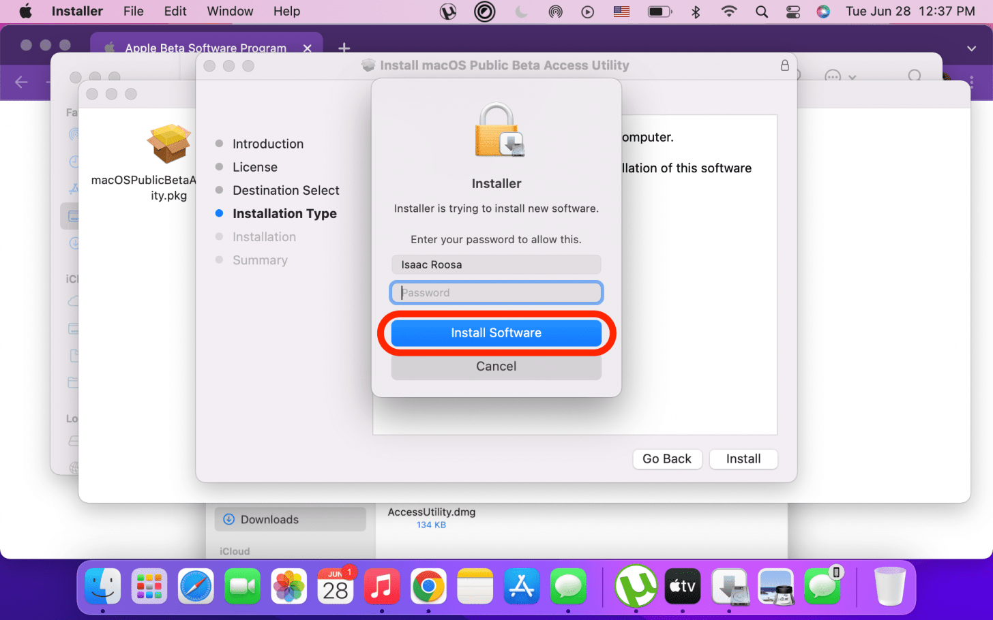
Task: Open input source flag menu
Action: point(621,12)
